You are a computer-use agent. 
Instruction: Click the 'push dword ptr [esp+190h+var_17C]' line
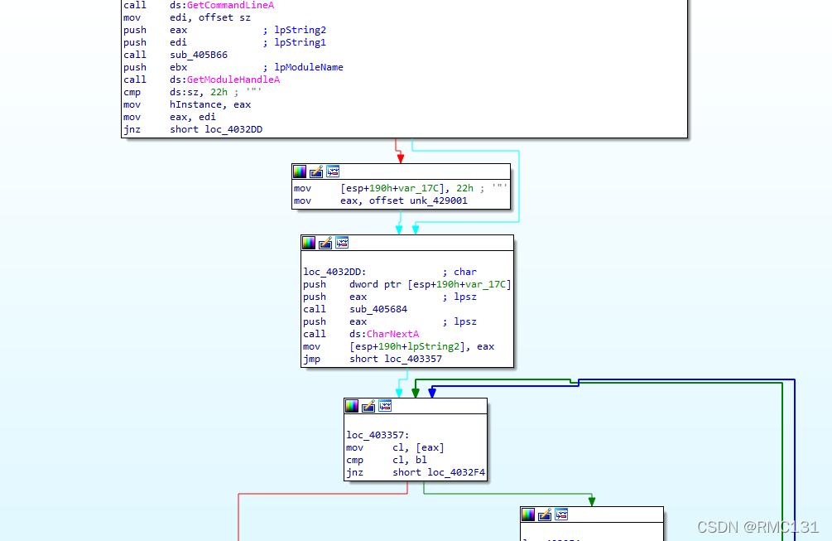pyautogui.click(x=407, y=284)
